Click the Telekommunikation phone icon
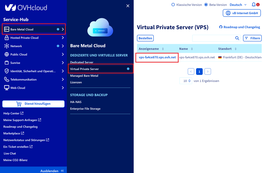 pyautogui.click(x=7, y=80)
